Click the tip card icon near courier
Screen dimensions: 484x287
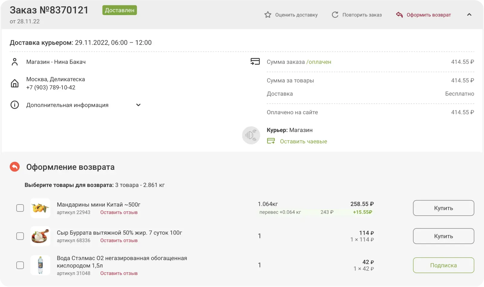[271, 141]
